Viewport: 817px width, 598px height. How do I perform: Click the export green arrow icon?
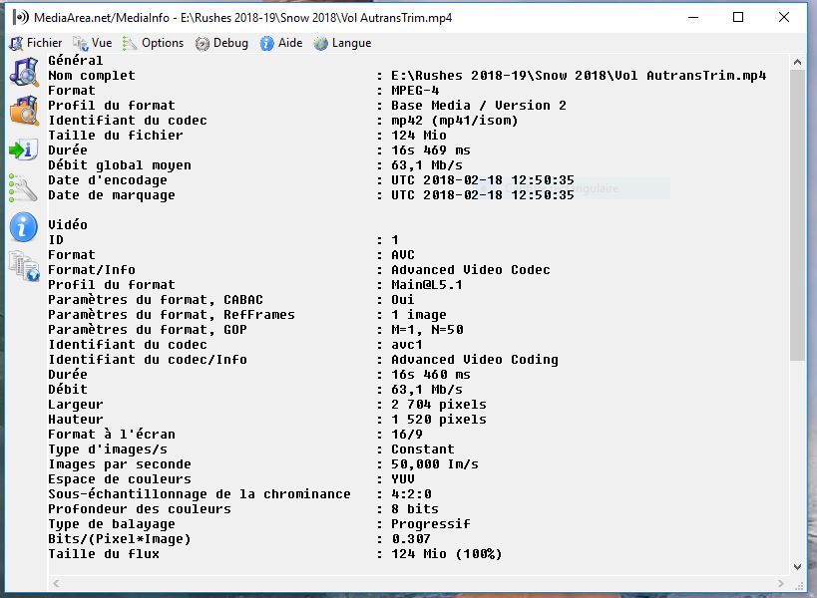pyautogui.click(x=24, y=149)
